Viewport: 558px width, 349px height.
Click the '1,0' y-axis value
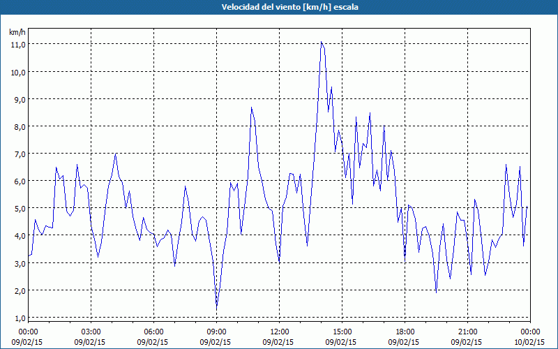[20, 318]
